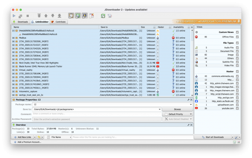The width and height of the screenshot is (252, 158).
Task: Click the Package name field
Action: pyautogui.click(x=112, y=104)
